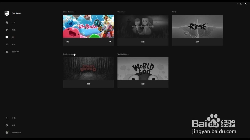Go to 主页 in the sidebar
Screen dimensions: 250x140
tap(14, 23)
